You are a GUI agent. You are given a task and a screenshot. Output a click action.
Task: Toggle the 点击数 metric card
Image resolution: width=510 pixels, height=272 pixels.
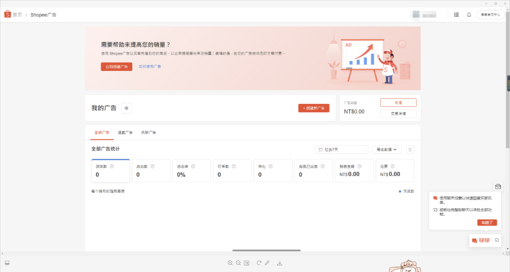(151, 170)
